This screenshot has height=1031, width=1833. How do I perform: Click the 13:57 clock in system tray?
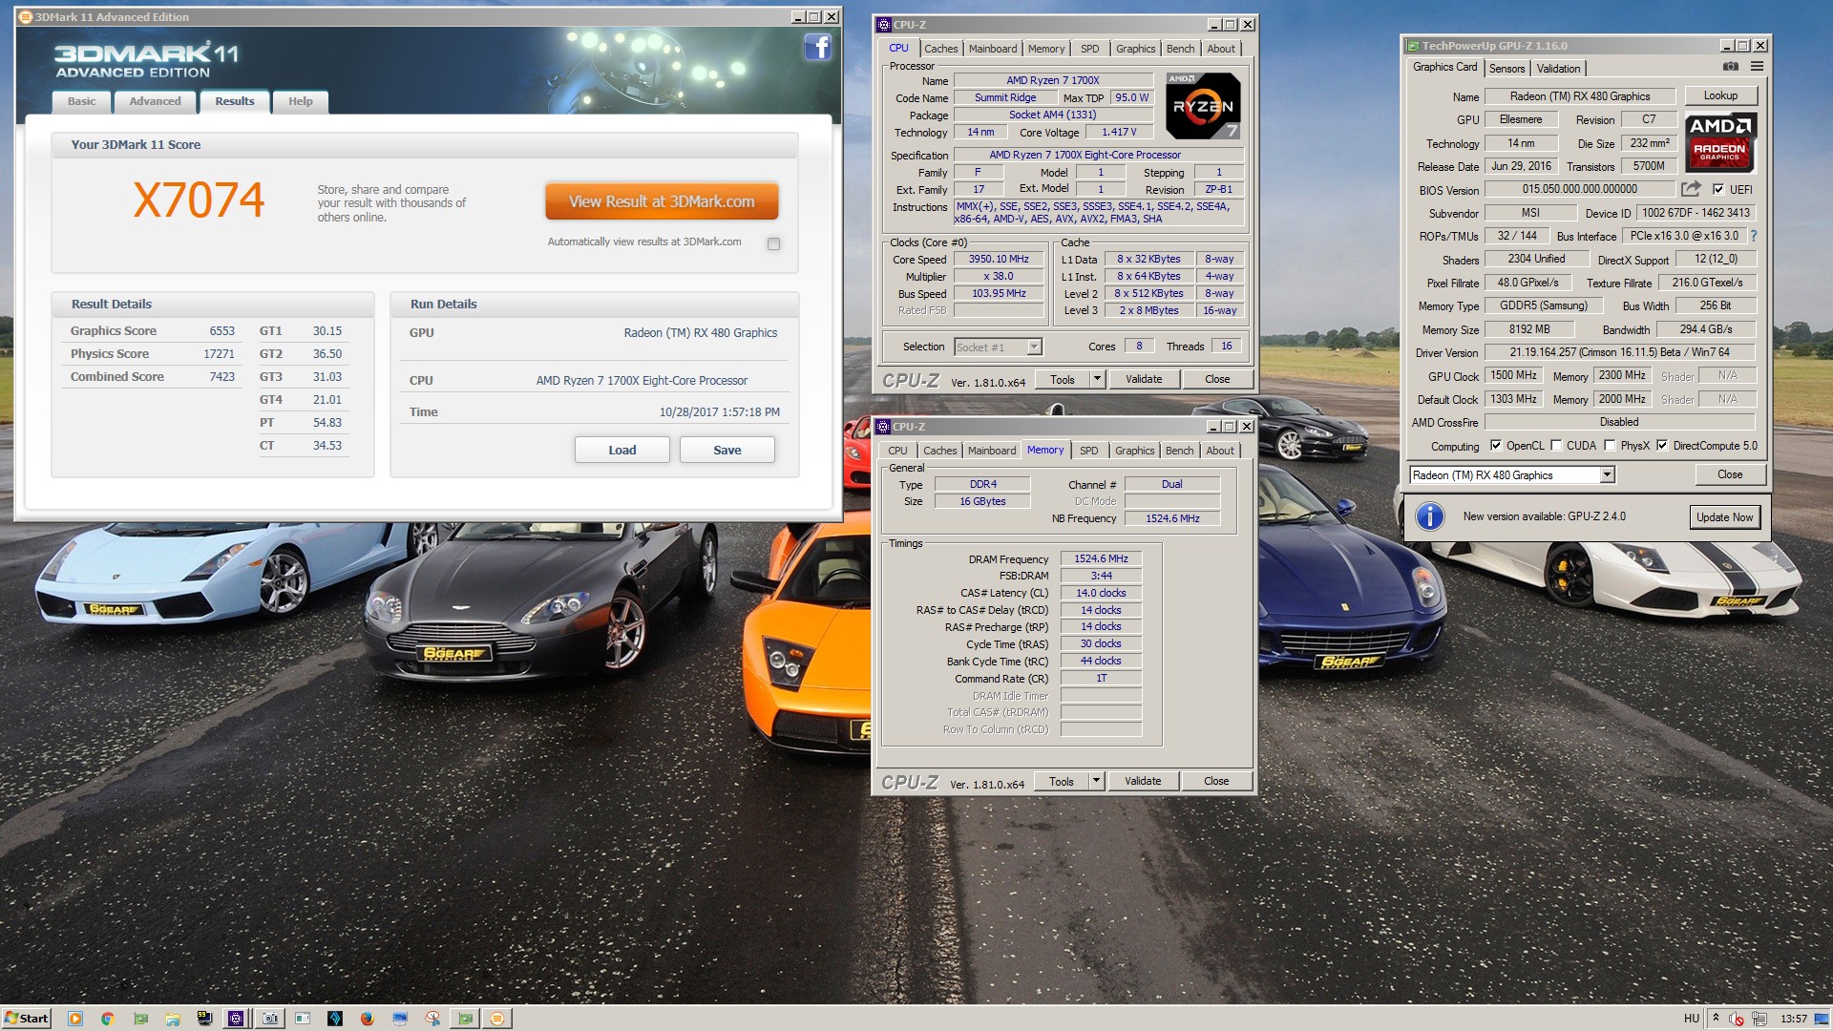[1793, 1019]
